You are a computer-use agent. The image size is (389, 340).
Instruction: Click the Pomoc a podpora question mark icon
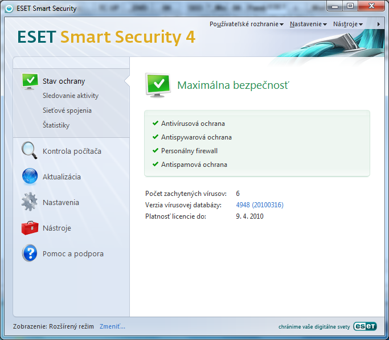[x=30, y=253]
